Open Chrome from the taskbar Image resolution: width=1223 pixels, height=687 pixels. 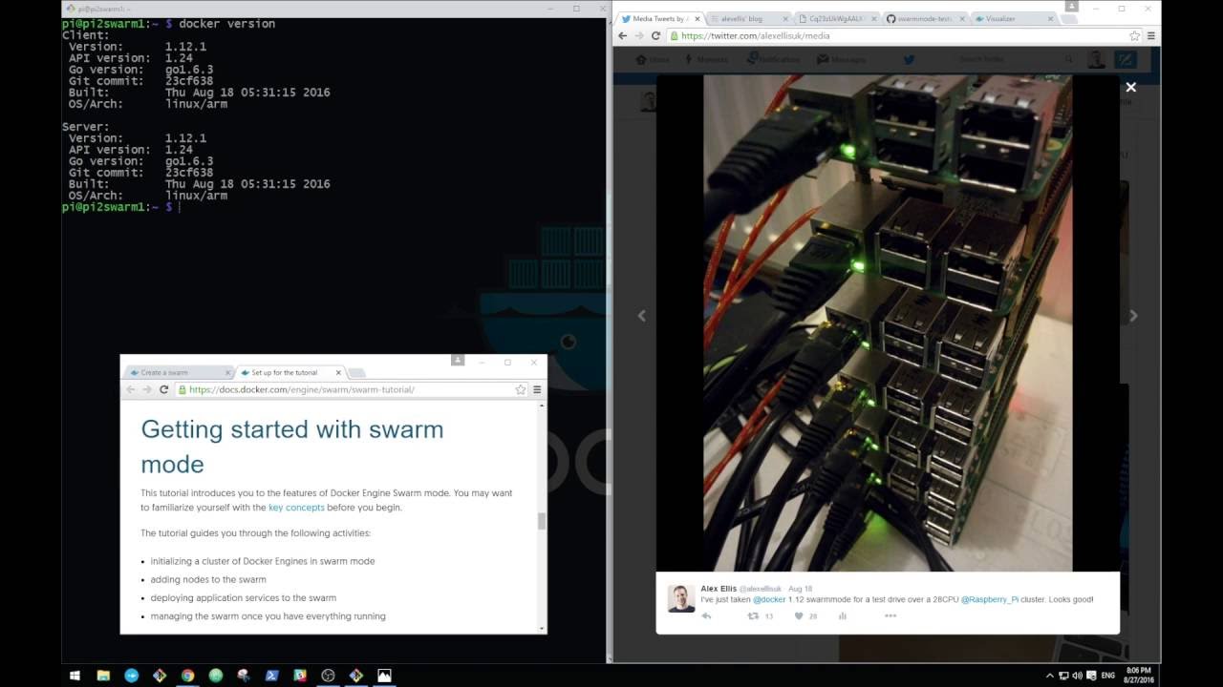(x=187, y=676)
